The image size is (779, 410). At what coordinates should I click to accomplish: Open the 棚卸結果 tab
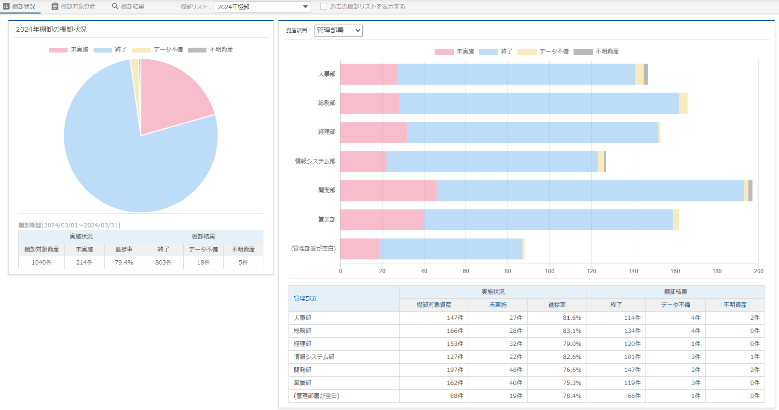128,7
